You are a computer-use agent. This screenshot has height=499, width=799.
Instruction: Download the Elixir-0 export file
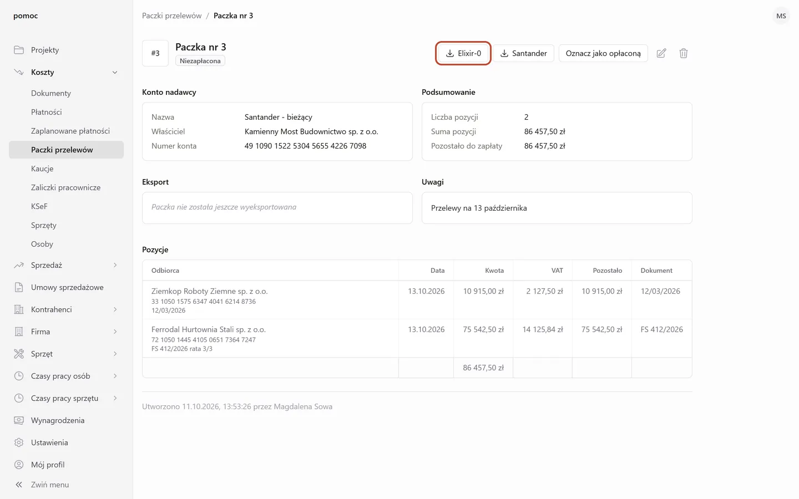[463, 53]
